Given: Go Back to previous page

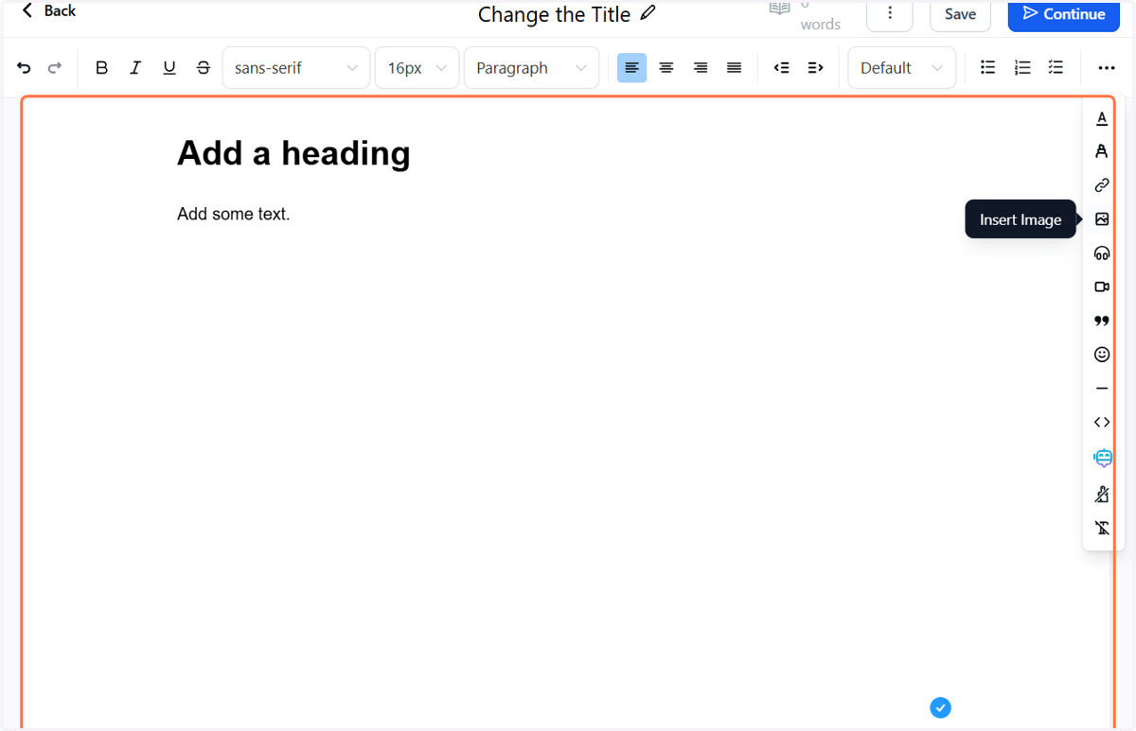Looking at the screenshot, I should coord(48,10).
